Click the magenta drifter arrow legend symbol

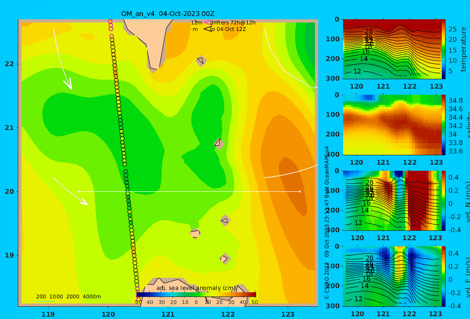207,23
